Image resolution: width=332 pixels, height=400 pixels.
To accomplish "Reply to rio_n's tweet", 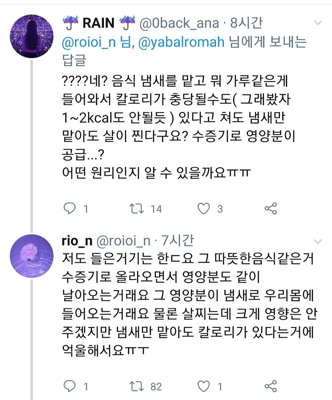I will [70, 386].
